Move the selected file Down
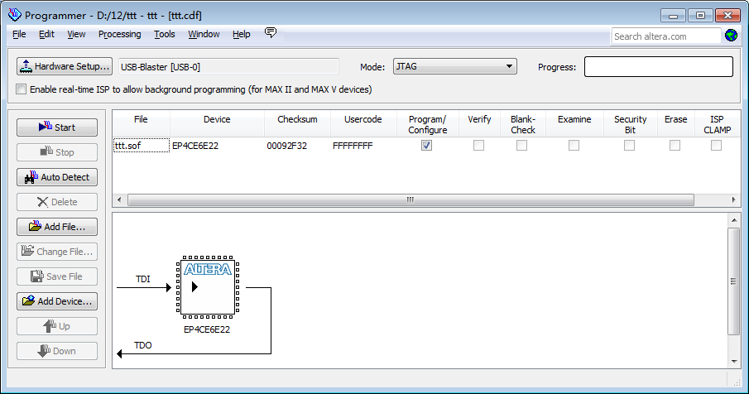749x394 pixels. pos(57,351)
